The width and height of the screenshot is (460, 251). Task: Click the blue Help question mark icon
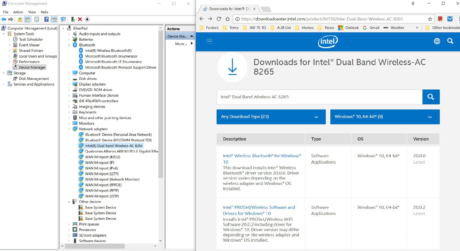coord(47,19)
